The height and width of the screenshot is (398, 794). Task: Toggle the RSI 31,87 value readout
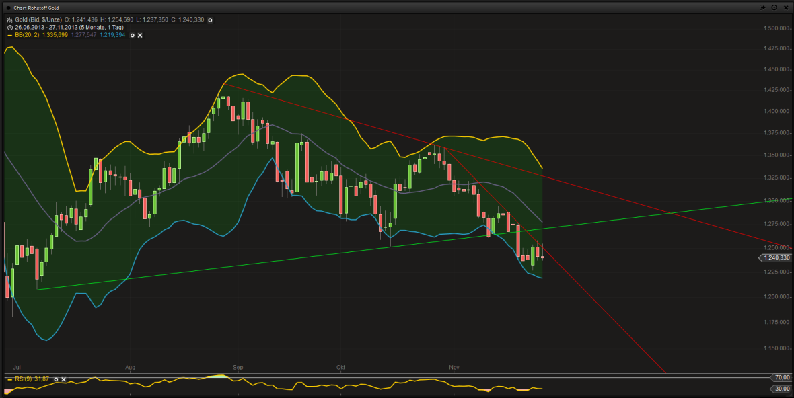point(42,379)
